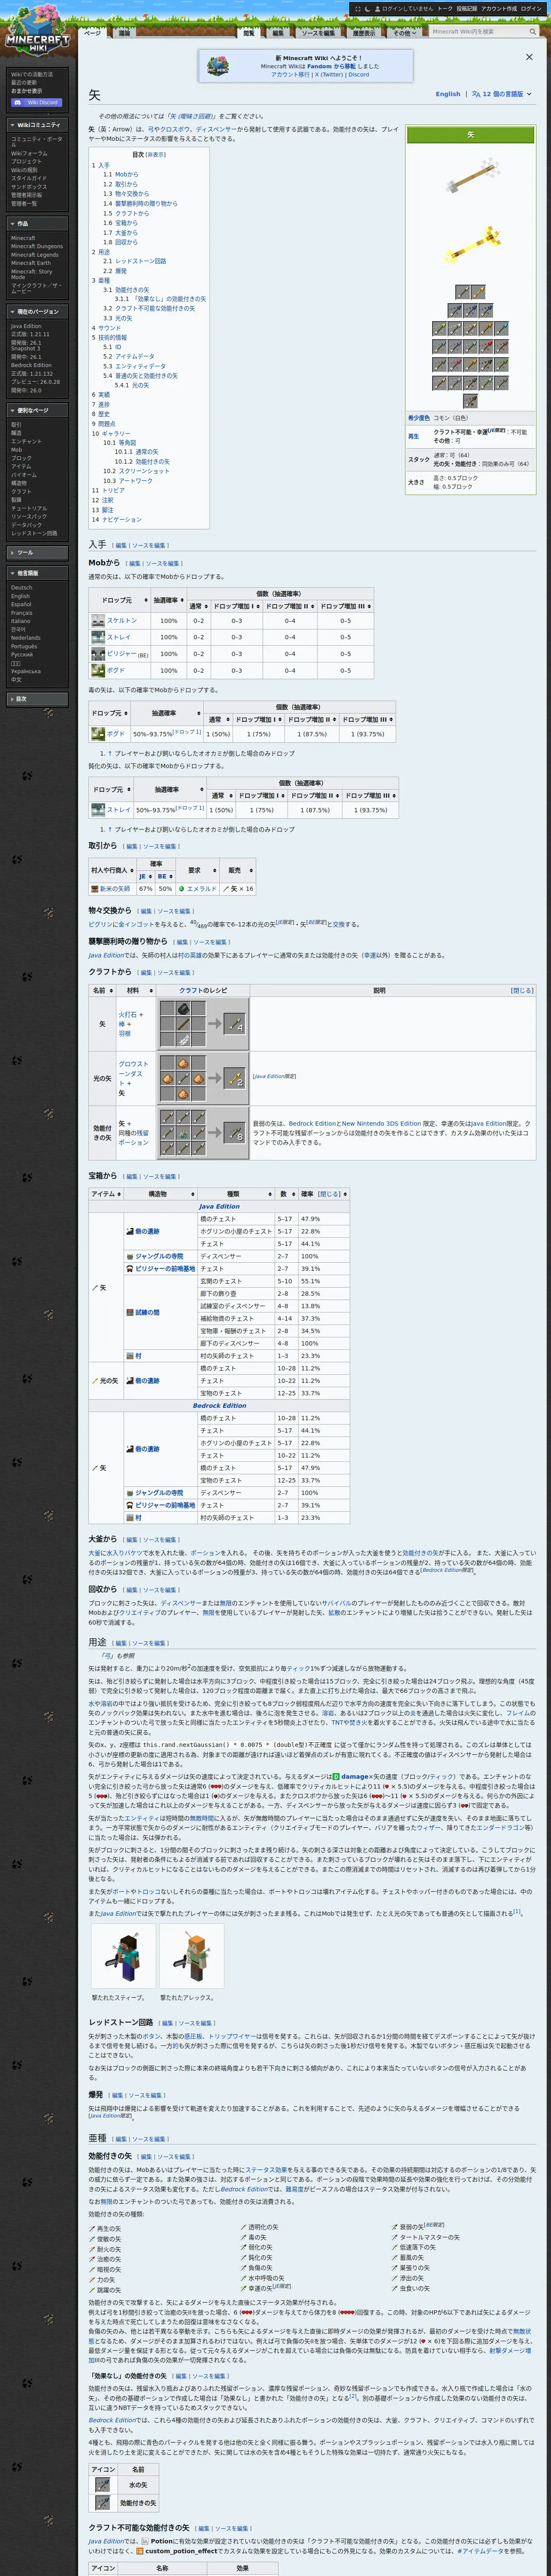Select the ソースを編集 tab in page header

(318, 33)
